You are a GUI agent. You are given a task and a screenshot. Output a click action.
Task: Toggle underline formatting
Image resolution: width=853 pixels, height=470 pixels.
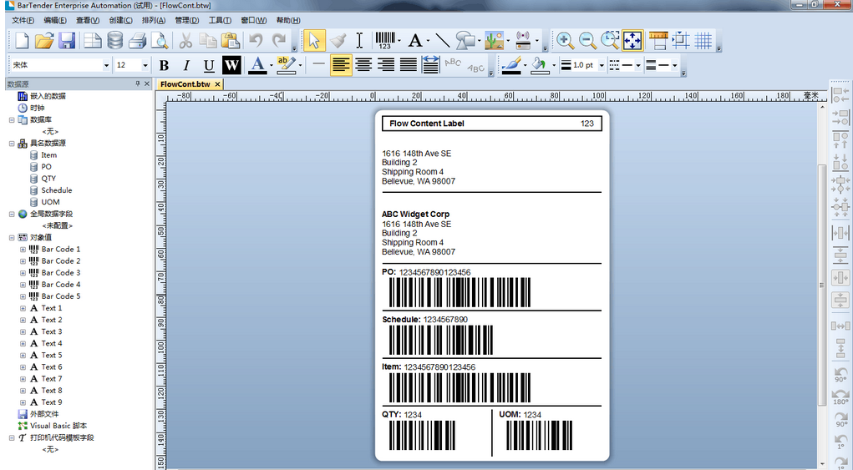[x=209, y=66]
